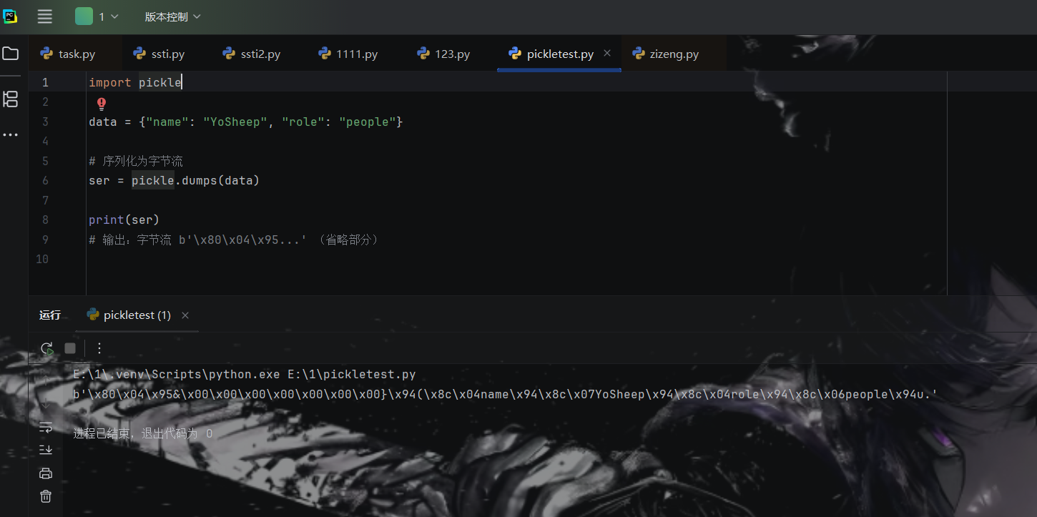Click the stop process square button
The height and width of the screenshot is (517, 1037).
(70, 348)
